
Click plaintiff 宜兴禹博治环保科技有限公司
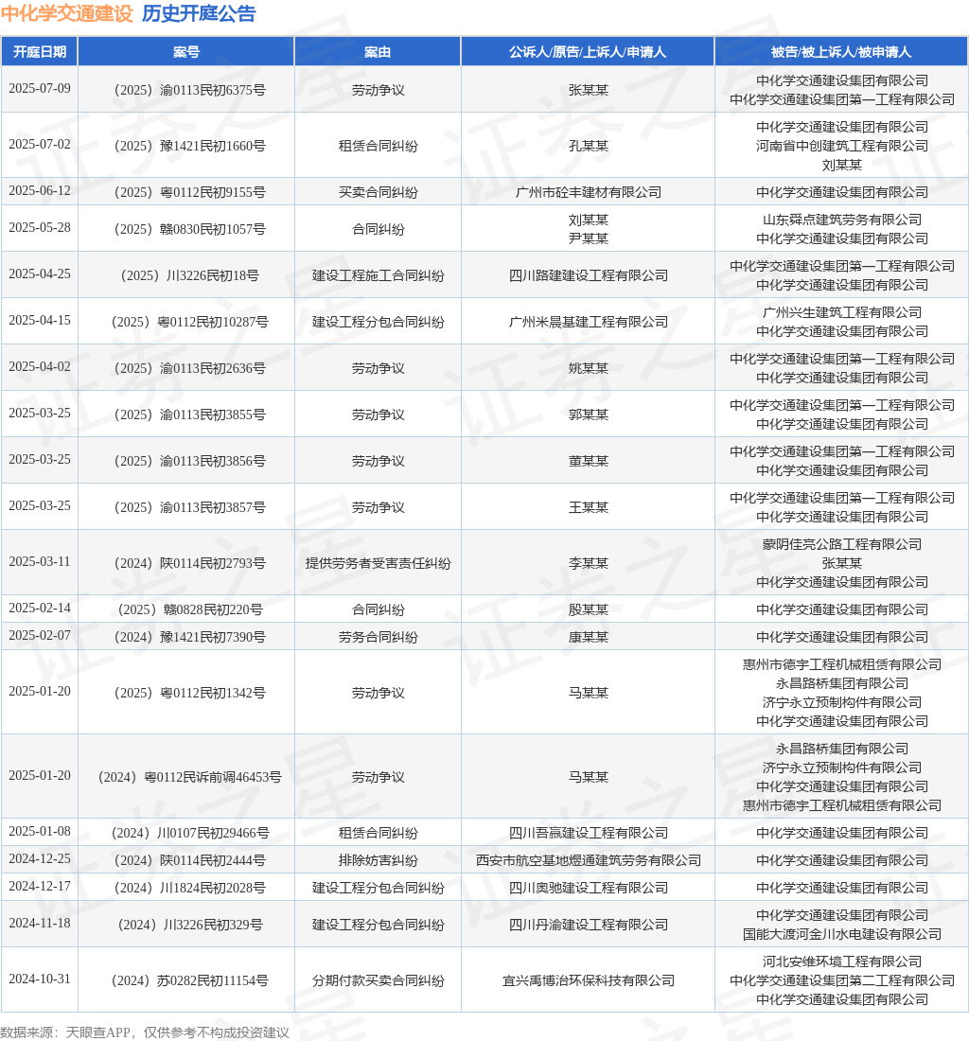[x=588, y=981]
